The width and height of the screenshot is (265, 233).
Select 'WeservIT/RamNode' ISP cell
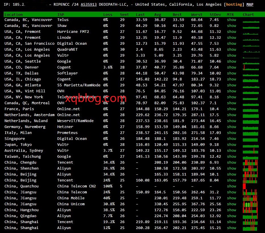point(76,121)
